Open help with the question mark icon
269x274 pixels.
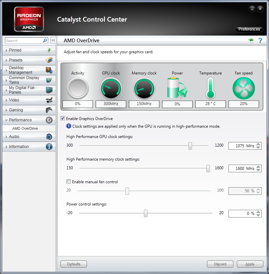(260, 41)
